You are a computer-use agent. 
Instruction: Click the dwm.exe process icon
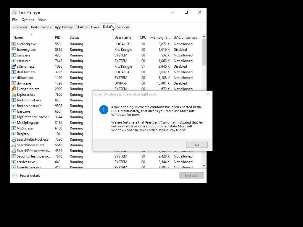click(x=14, y=83)
